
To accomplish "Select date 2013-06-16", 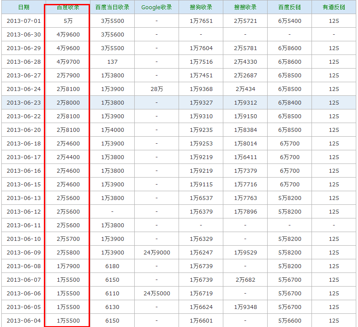I will point(24,171).
